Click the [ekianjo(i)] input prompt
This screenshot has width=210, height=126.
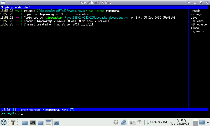pos(10,113)
